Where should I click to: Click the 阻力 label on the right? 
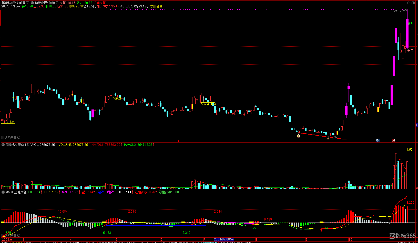411,24
